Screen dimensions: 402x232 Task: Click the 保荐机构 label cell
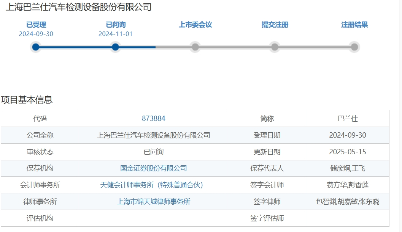coord(40,168)
